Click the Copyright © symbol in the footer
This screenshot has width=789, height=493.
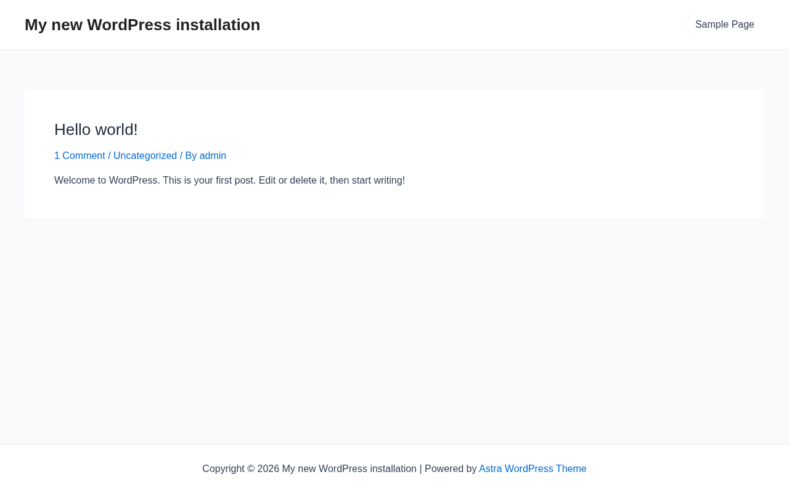[x=251, y=469]
